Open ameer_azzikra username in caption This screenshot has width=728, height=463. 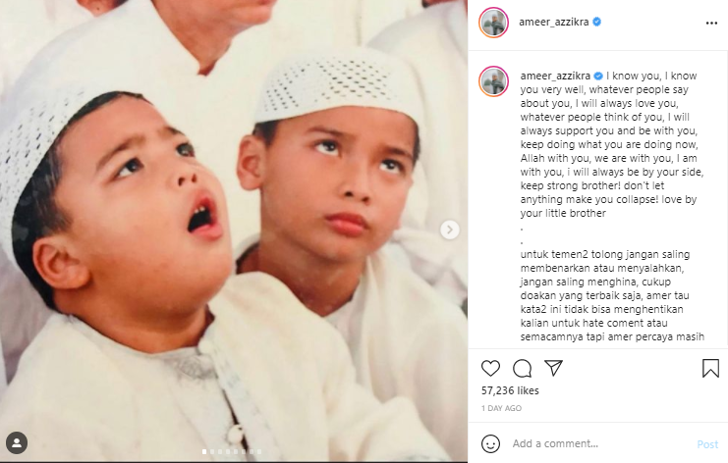tap(555, 76)
